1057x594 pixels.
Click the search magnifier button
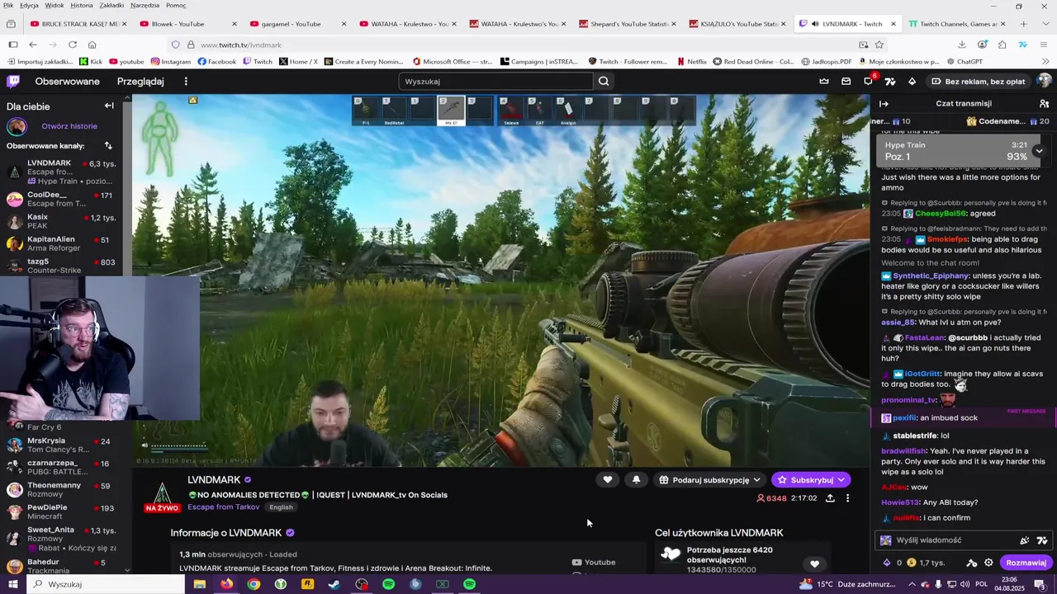(604, 81)
